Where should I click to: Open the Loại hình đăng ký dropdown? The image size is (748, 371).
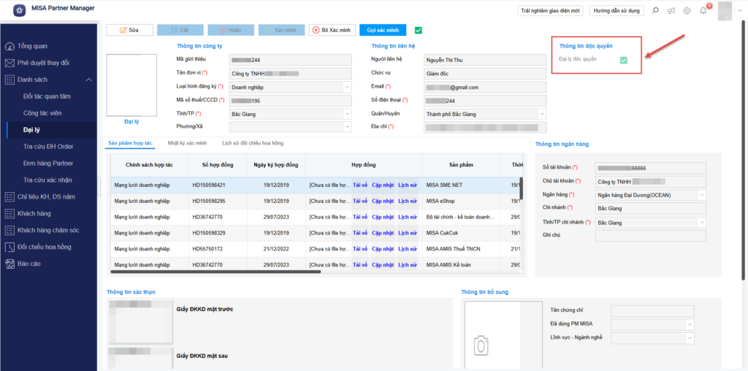coord(346,87)
